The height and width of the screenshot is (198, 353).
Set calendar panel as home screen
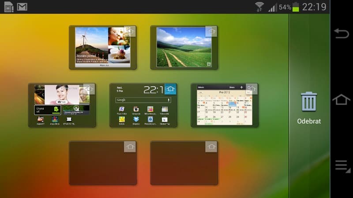tap(252, 89)
